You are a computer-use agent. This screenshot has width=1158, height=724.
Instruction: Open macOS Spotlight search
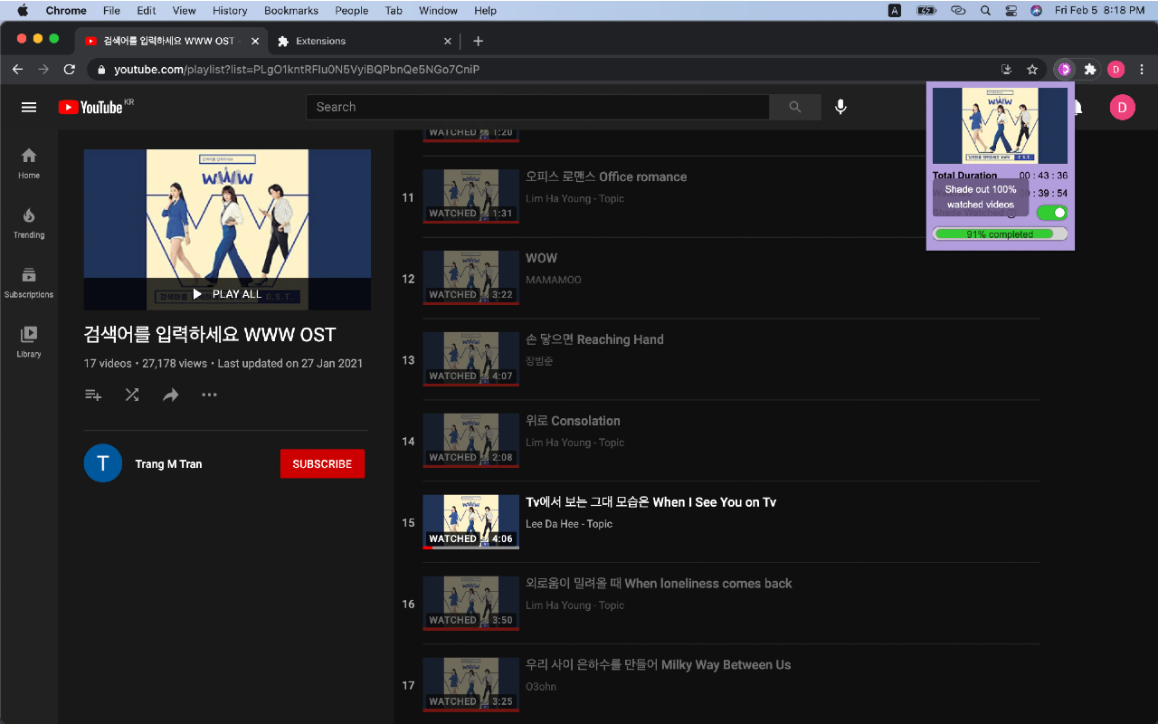click(x=985, y=11)
